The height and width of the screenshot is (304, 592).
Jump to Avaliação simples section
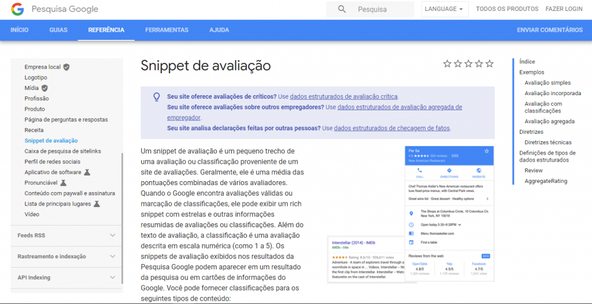[548, 83]
